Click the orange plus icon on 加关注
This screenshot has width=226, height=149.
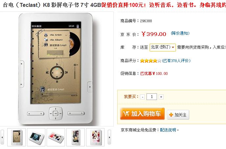click(171, 115)
